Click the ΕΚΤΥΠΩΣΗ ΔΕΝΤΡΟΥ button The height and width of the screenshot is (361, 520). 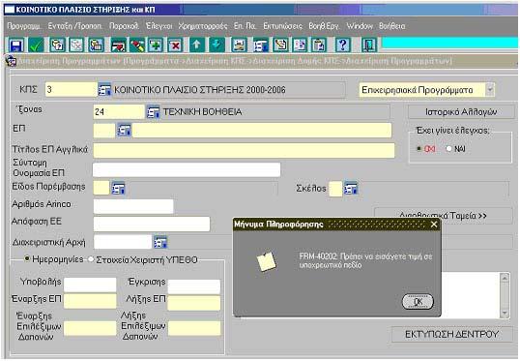click(452, 334)
